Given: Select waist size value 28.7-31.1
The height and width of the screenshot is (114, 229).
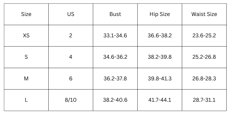Looking at the screenshot, I should [x=204, y=100].
